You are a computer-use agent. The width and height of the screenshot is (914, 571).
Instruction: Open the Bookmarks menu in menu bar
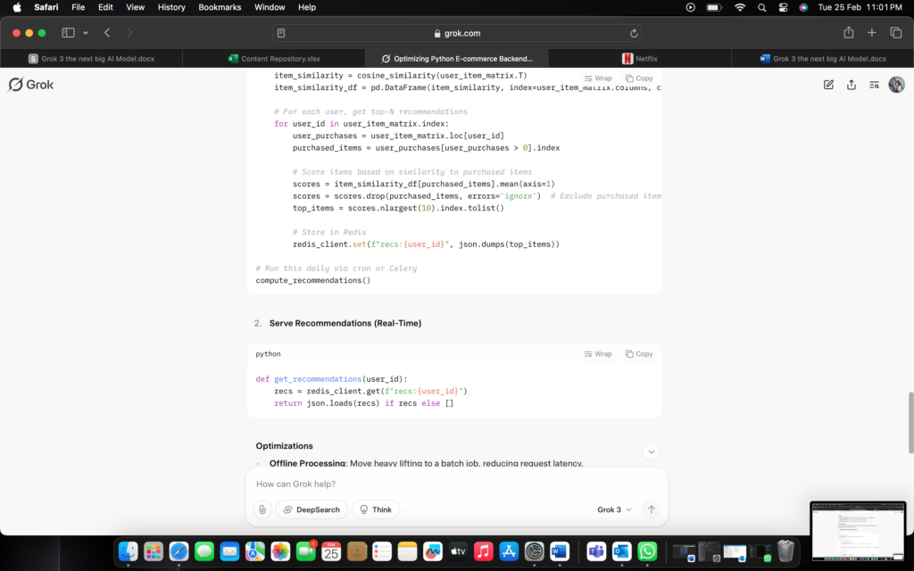220,7
